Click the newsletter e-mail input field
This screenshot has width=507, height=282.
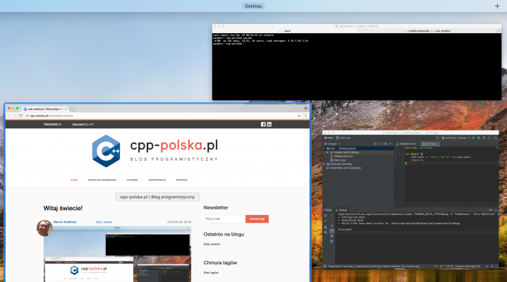(x=223, y=219)
